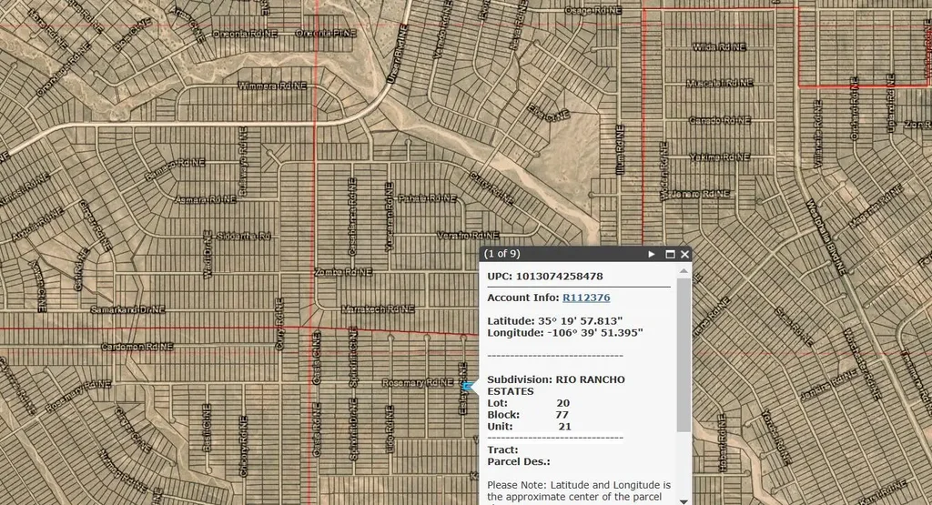Viewport: 932px width, 505px height.
Task: Click the "(1 of 9)" popup title
Action: point(501,254)
